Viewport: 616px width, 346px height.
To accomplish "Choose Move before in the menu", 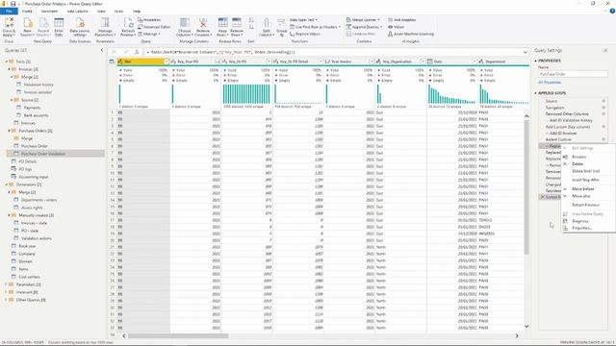I will coord(583,189).
